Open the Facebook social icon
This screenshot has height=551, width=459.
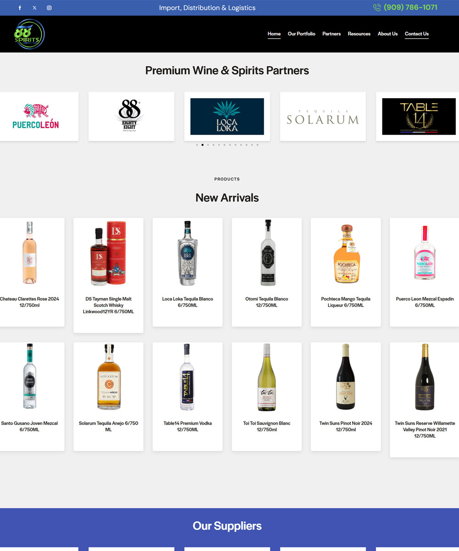coord(20,8)
